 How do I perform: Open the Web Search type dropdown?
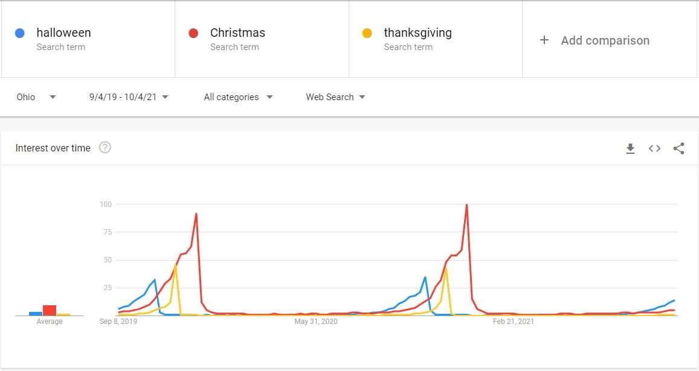(335, 97)
